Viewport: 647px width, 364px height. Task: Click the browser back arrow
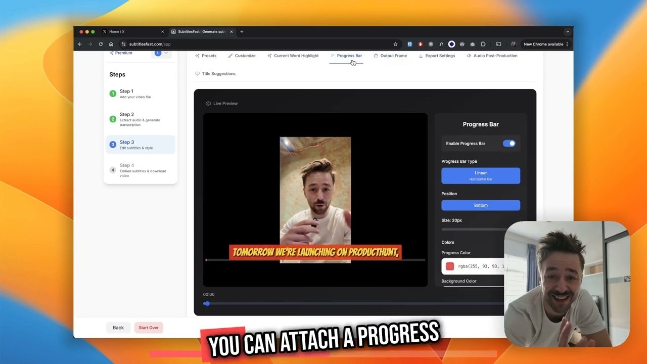(80, 44)
